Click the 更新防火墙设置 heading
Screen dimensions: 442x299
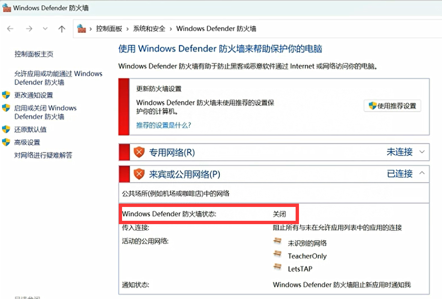click(x=159, y=89)
